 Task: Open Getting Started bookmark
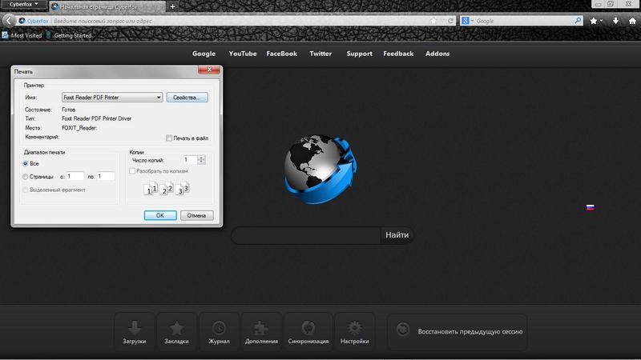click(x=70, y=35)
